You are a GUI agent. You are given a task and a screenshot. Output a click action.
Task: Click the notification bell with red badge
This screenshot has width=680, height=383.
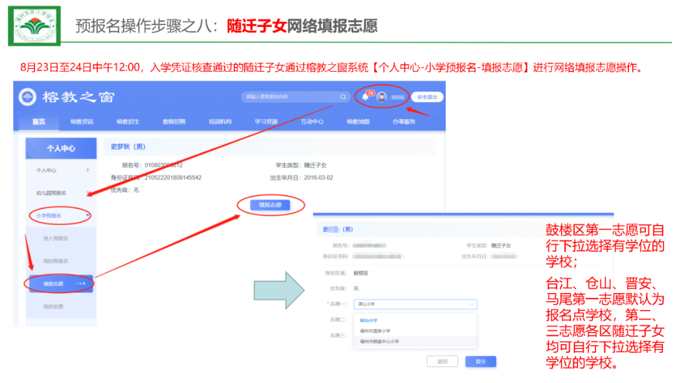(x=365, y=96)
